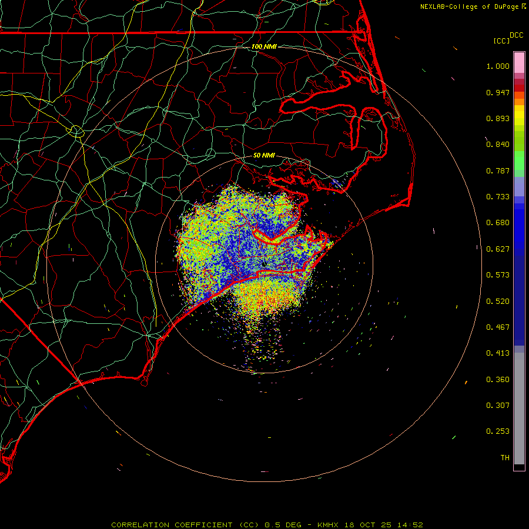This screenshot has width=529, height=529.
Task: Select the 0.627 color scale value
Action: coord(498,249)
